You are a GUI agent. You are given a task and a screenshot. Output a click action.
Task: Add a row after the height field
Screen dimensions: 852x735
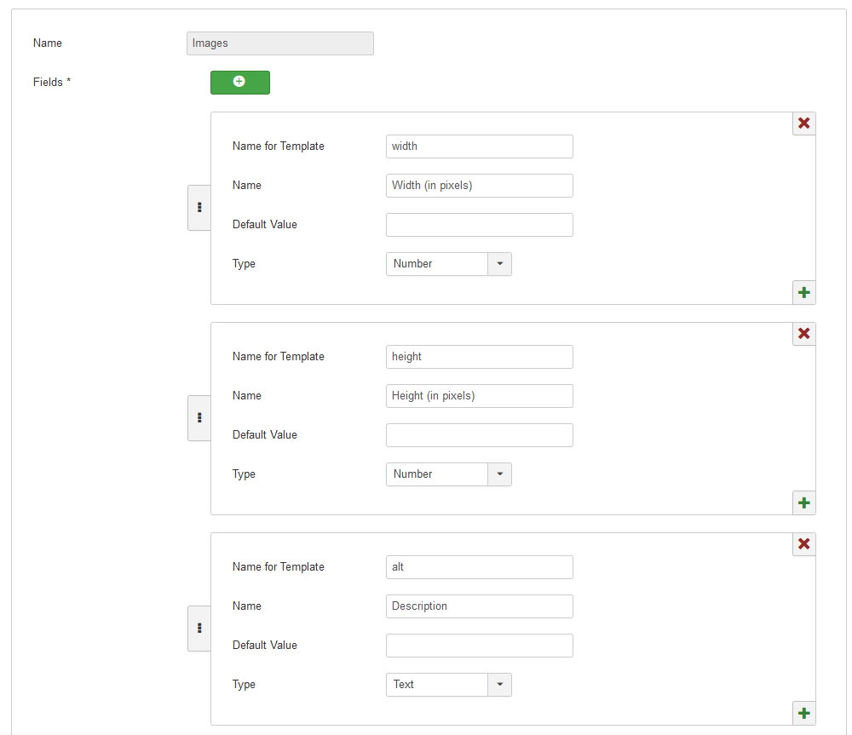[x=803, y=502]
